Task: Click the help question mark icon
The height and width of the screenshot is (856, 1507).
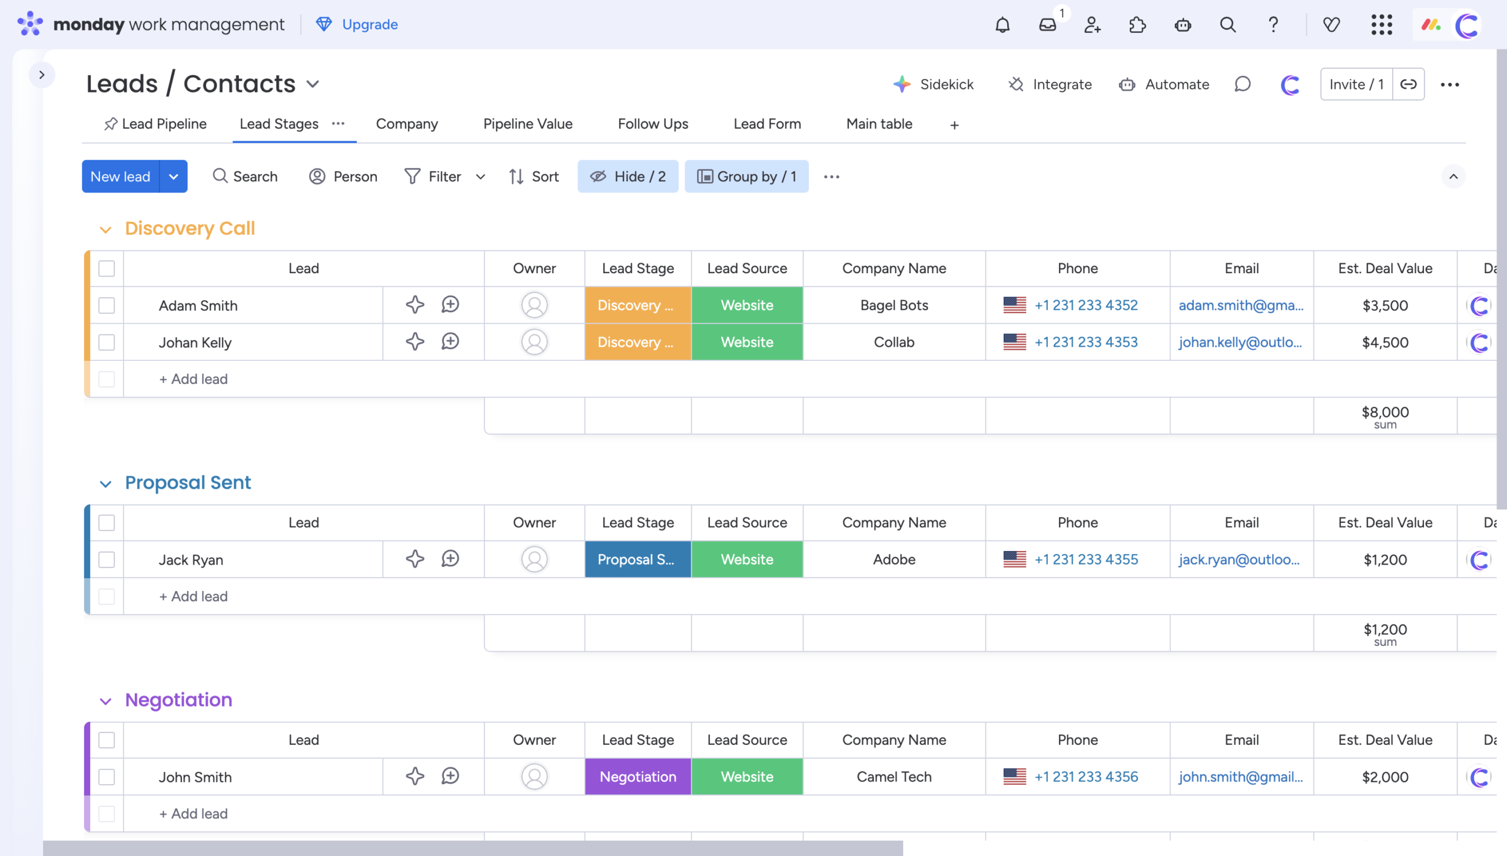Action: [1273, 25]
